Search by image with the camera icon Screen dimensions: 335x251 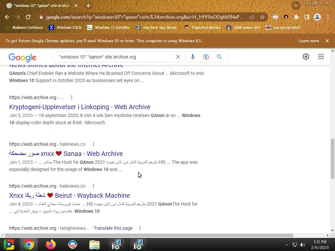pyautogui.click(x=206, y=57)
